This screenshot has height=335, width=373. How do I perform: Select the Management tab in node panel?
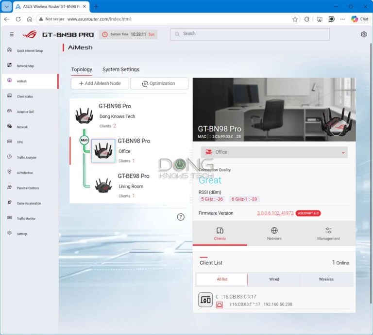(328, 234)
